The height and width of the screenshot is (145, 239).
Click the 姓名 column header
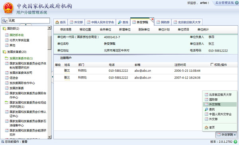click(x=67, y=65)
